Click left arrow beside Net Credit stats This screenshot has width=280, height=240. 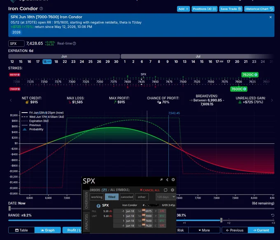point(11,100)
